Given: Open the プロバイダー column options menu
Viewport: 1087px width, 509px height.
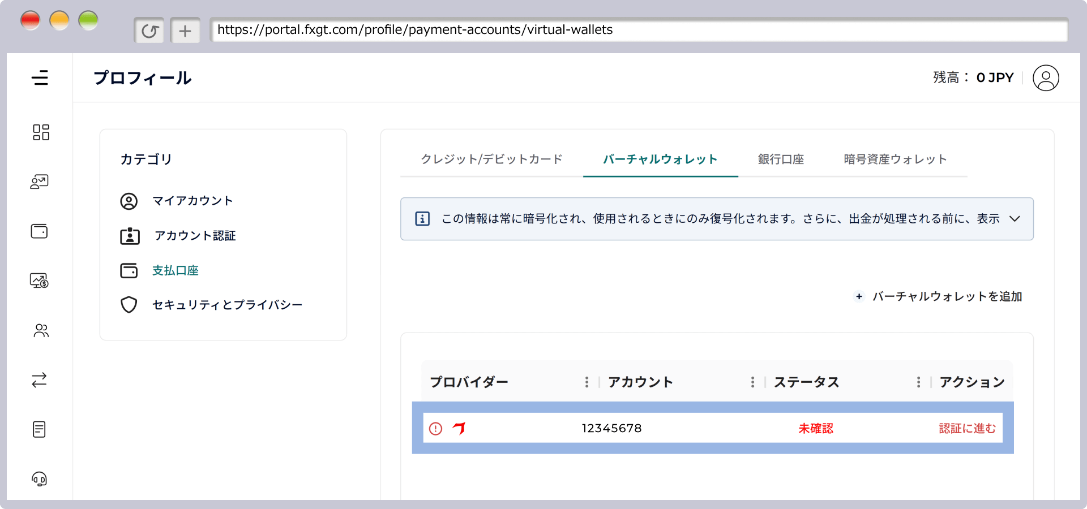Looking at the screenshot, I should point(587,382).
